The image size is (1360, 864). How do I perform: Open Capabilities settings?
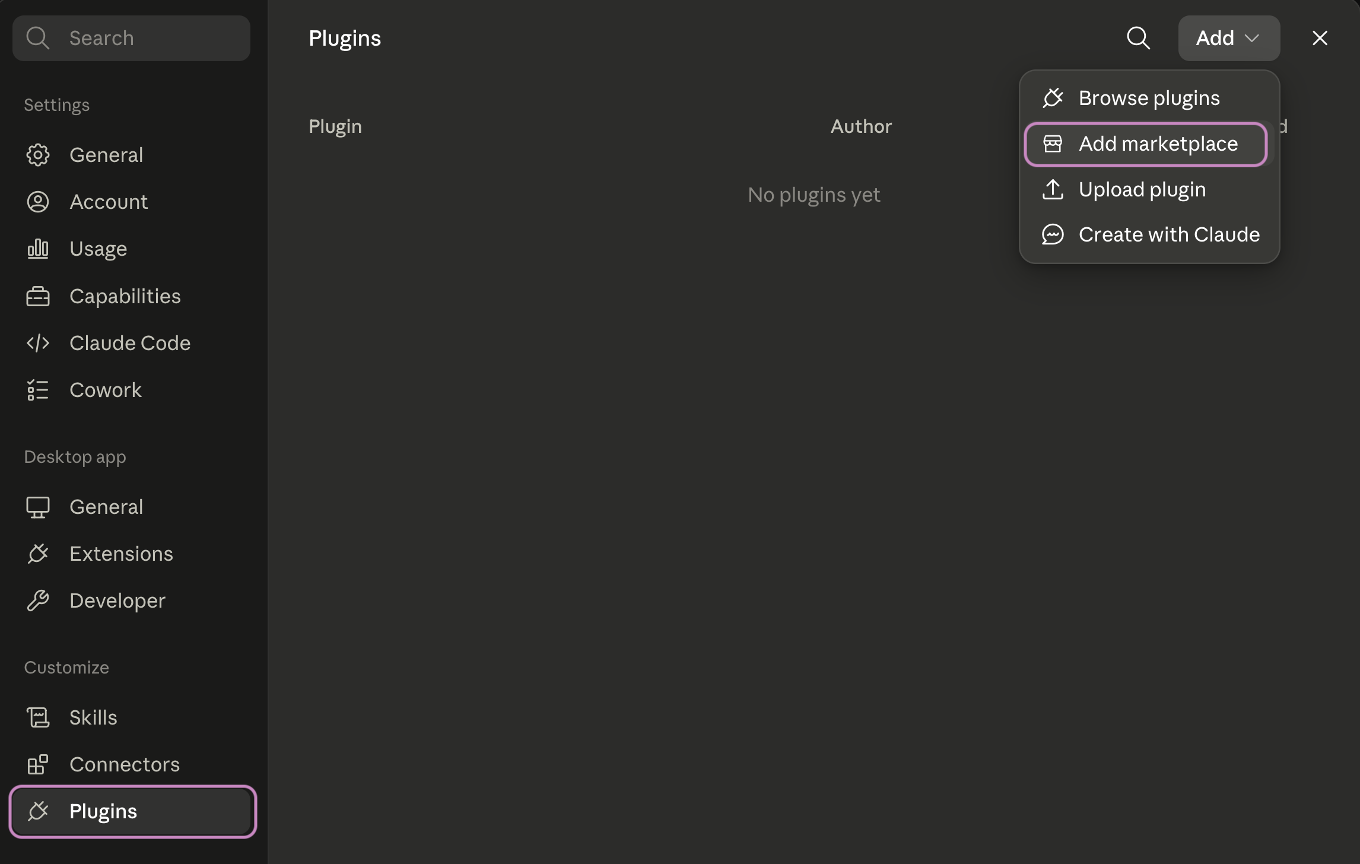pos(131,296)
